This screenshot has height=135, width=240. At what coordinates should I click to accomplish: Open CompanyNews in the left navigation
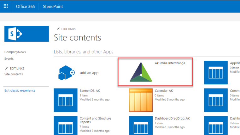15,52
